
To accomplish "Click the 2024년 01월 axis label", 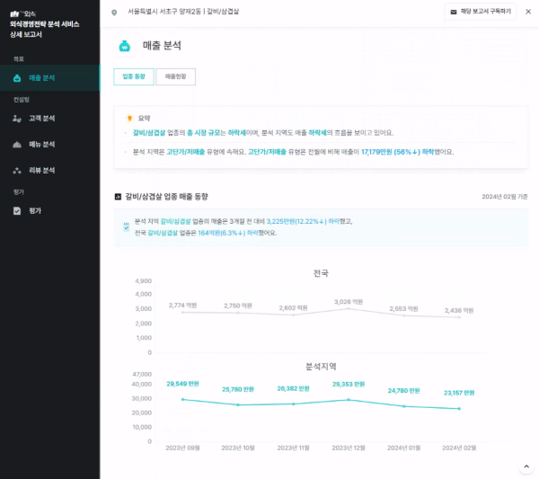I will click(404, 448).
